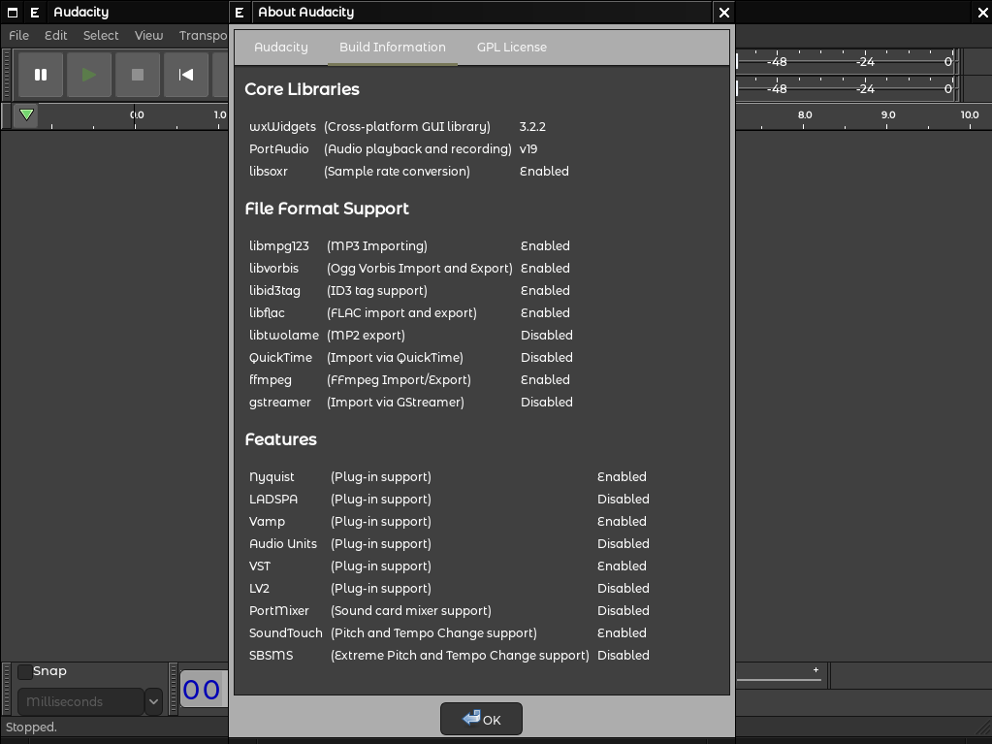
Task: Close the About Audacity dialog
Action: (724, 12)
